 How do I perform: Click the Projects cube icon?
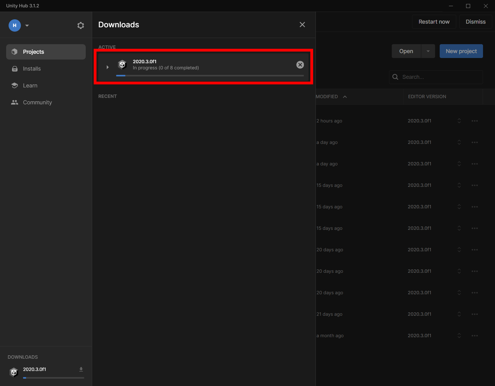(x=14, y=52)
